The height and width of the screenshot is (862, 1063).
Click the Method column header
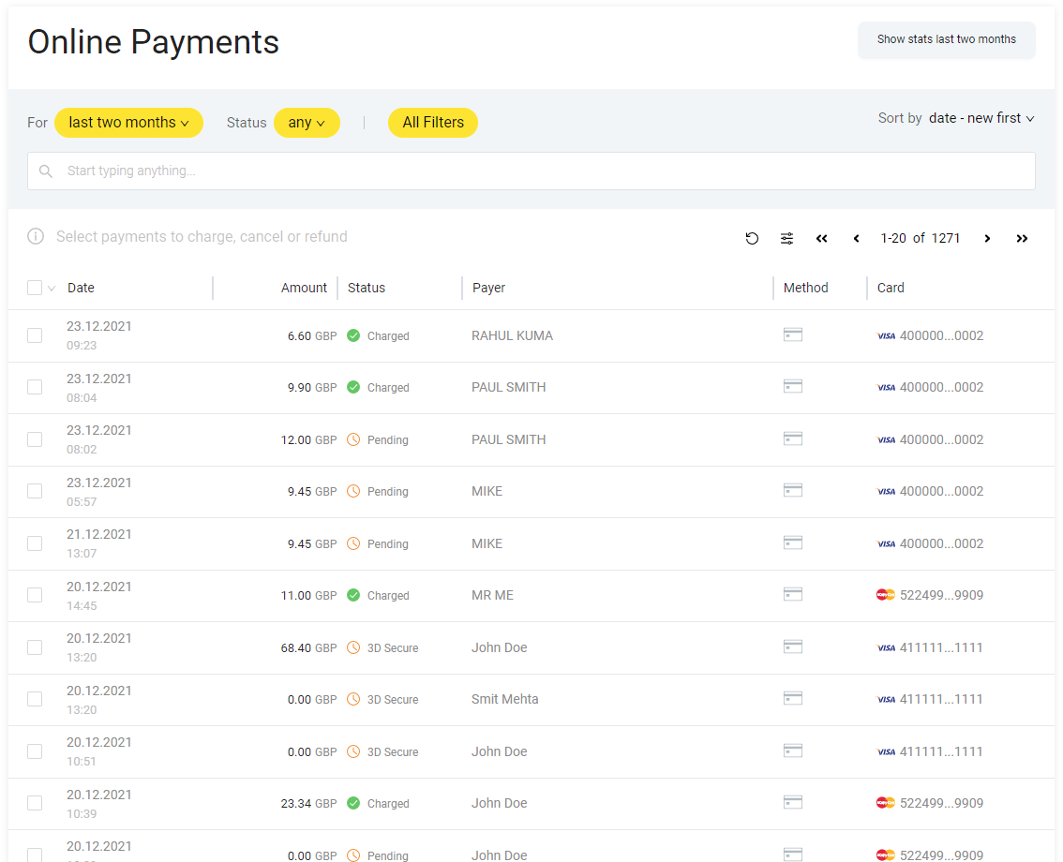(x=805, y=288)
